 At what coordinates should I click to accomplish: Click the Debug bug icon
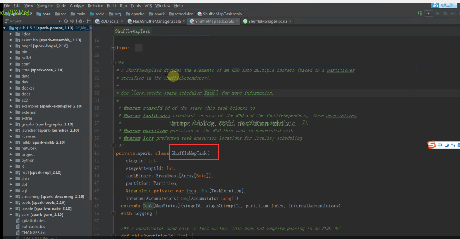tap(445, 14)
